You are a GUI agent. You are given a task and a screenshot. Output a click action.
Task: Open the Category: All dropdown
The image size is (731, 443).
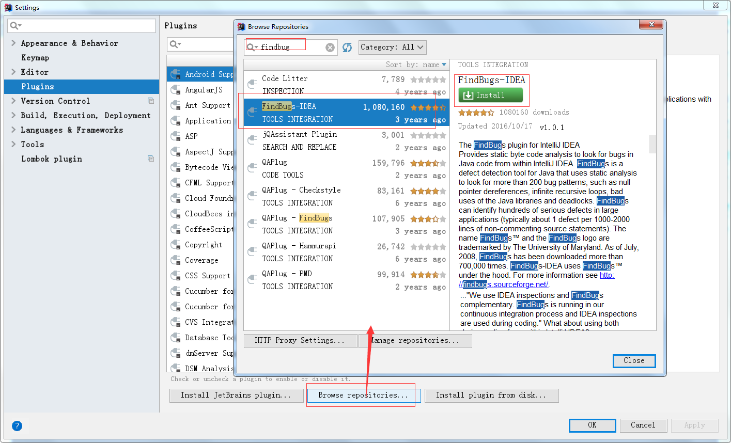[392, 47]
